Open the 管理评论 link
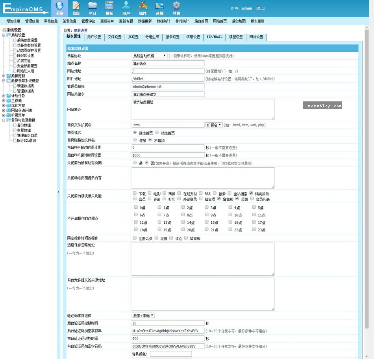374x359 pixels. [x=88, y=21]
